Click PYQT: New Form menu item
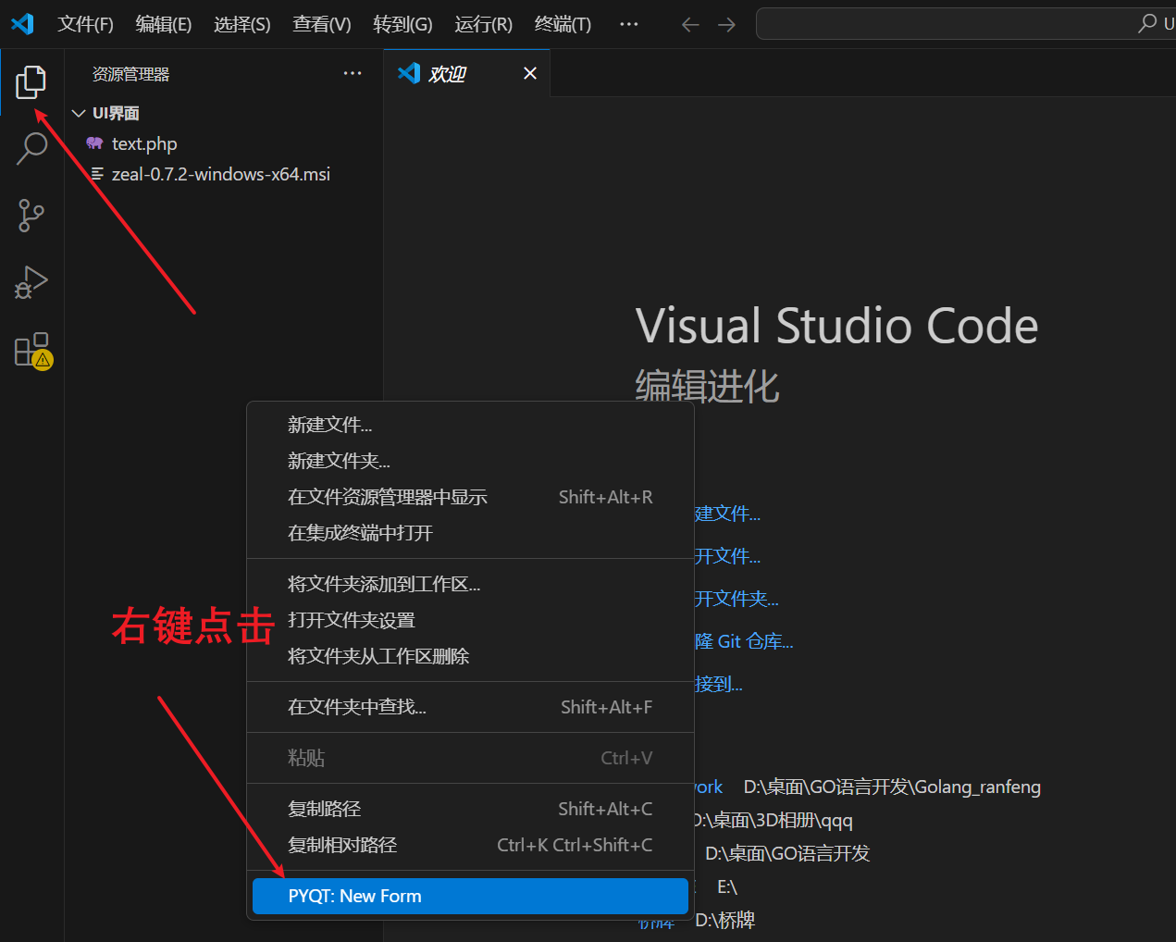 click(x=470, y=896)
